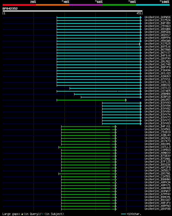Select the UniRef100_C6T0J3 hit label
This screenshot has height=216, width=172.
click(x=157, y=88)
